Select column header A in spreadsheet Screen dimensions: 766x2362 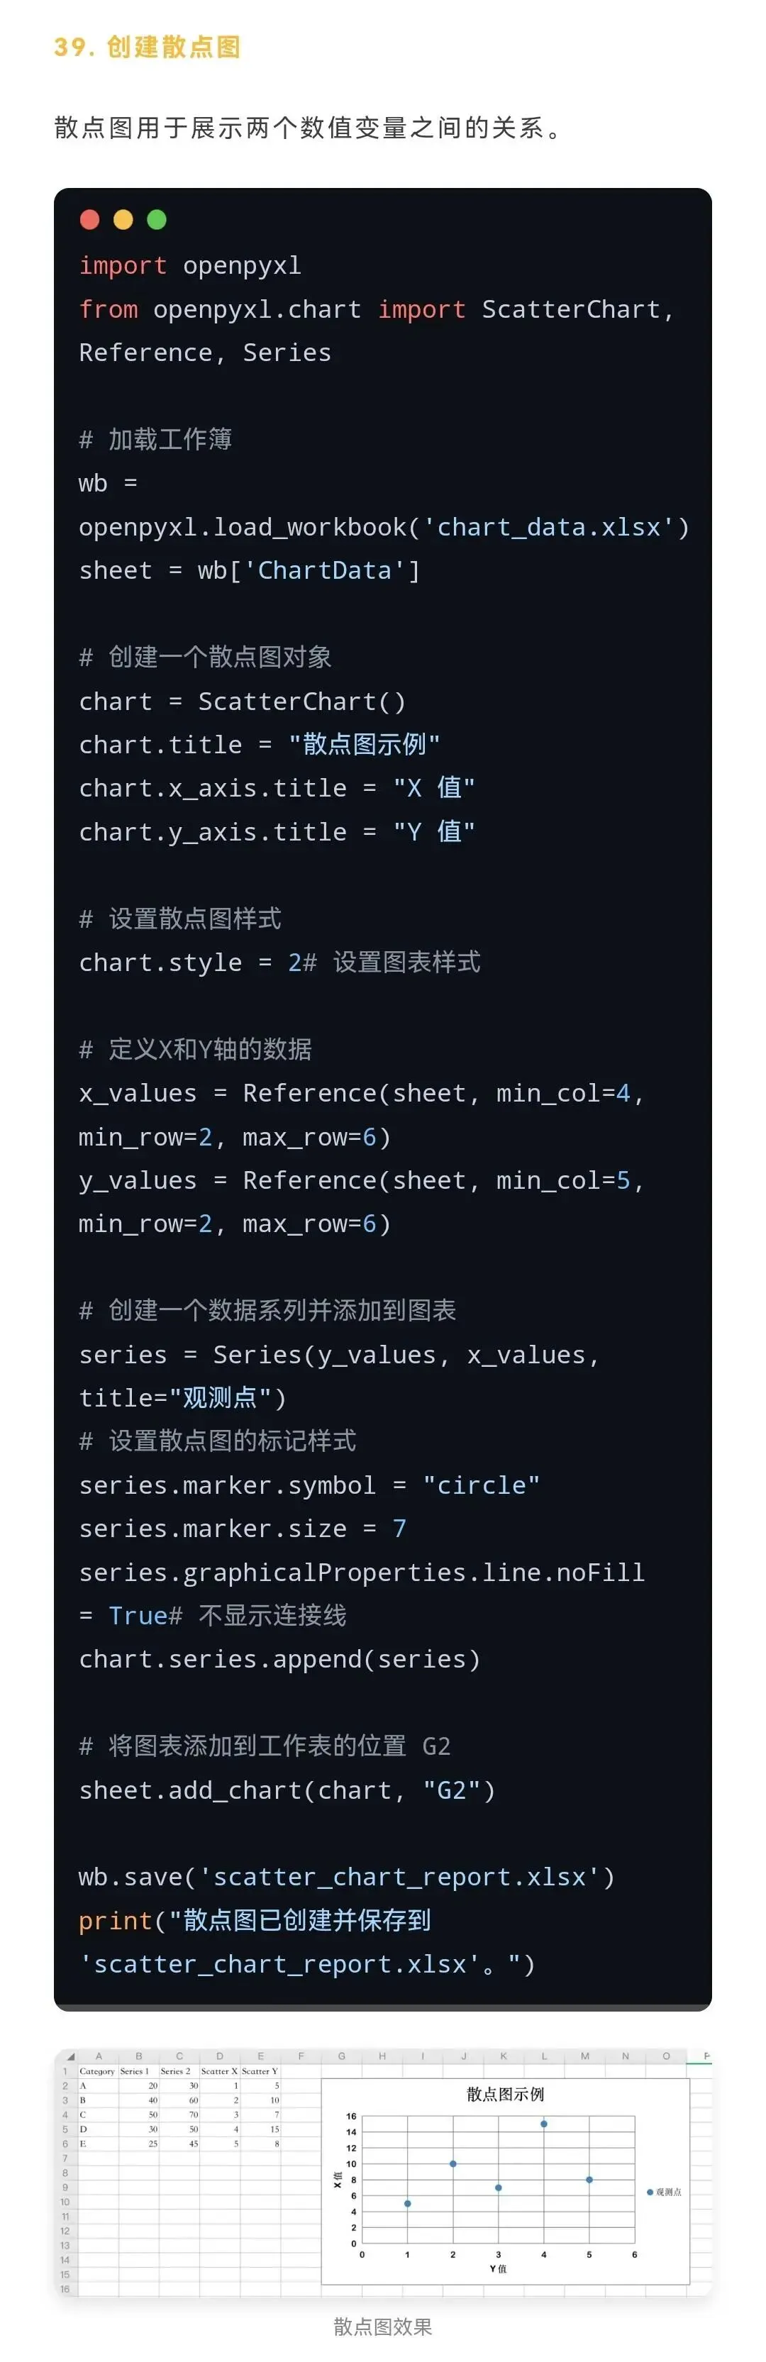click(98, 2056)
